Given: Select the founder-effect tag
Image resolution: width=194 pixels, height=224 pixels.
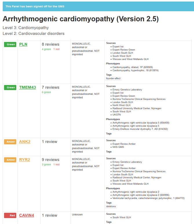Looking at the screenshot, I should coord(114,78).
